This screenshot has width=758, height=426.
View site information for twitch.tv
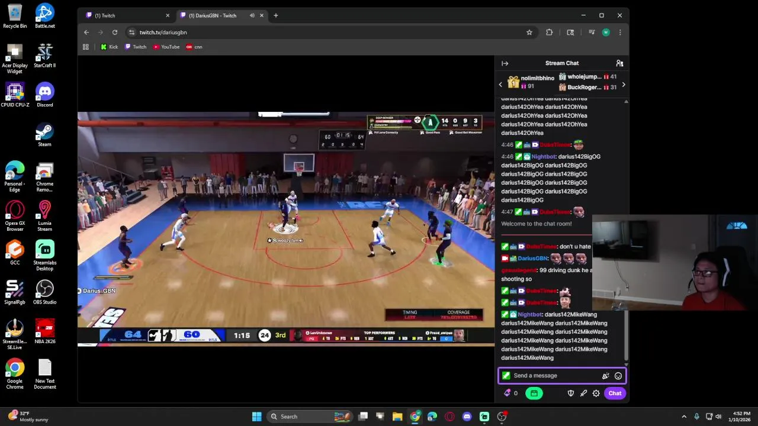pyautogui.click(x=131, y=33)
